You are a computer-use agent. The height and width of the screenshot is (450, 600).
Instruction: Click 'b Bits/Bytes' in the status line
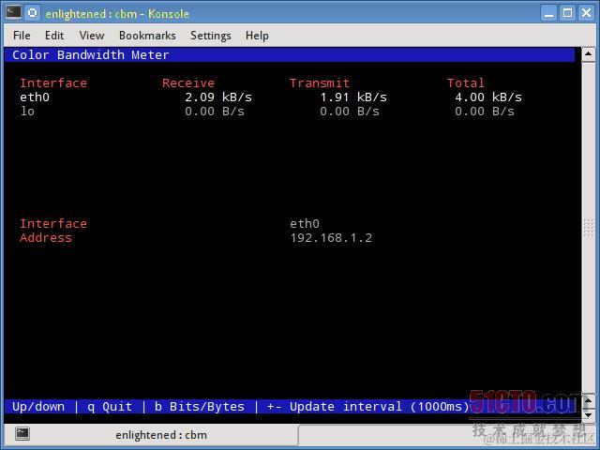[x=200, y=406]
